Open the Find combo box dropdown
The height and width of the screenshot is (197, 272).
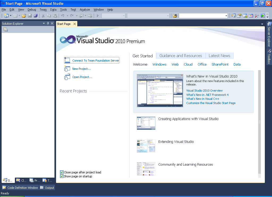point(226,16)
